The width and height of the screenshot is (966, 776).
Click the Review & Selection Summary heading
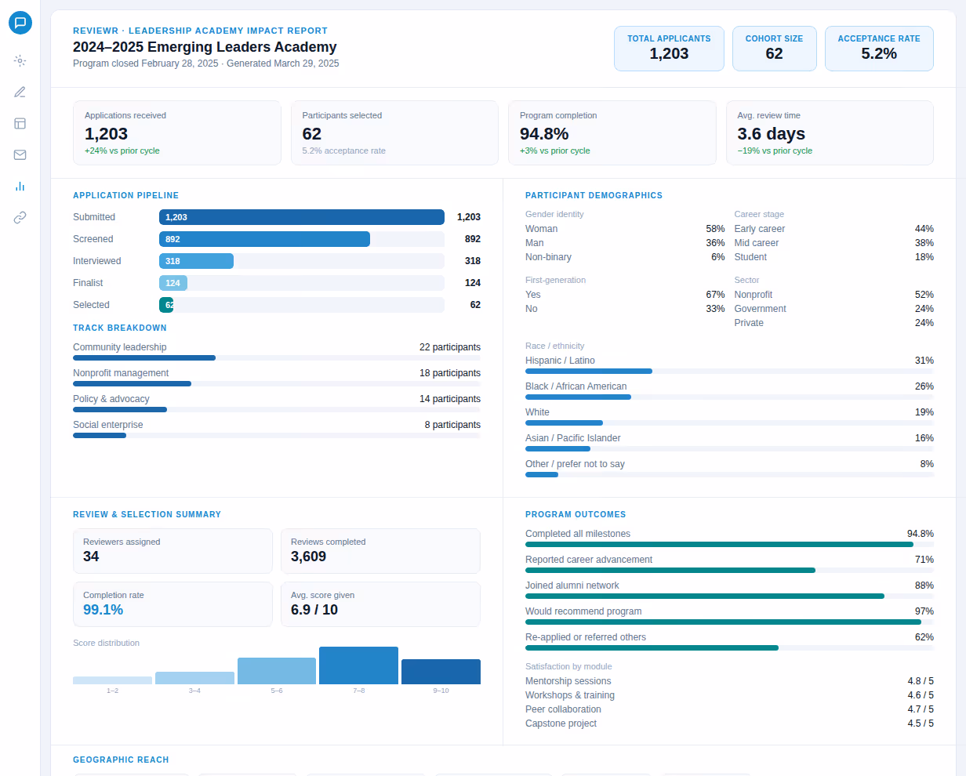point(147,514)
